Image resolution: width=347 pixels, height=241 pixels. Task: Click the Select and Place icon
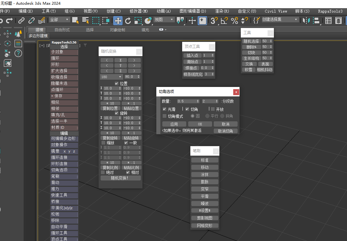148,20
